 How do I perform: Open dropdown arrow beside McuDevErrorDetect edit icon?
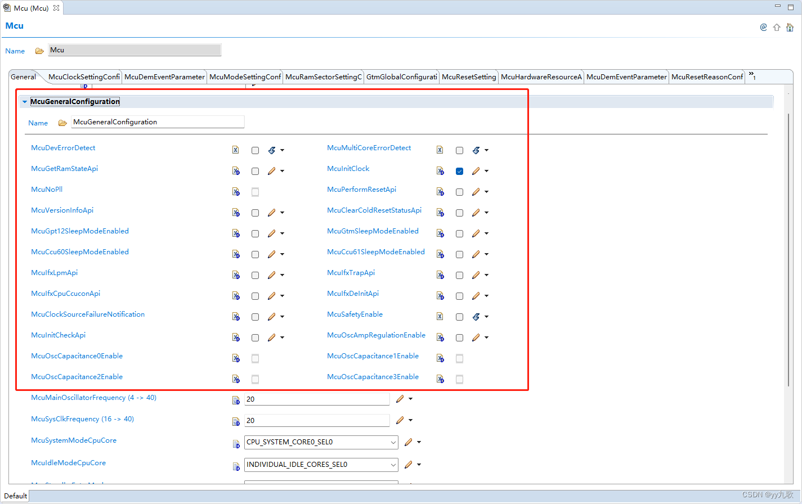click(x=282, y=150)
